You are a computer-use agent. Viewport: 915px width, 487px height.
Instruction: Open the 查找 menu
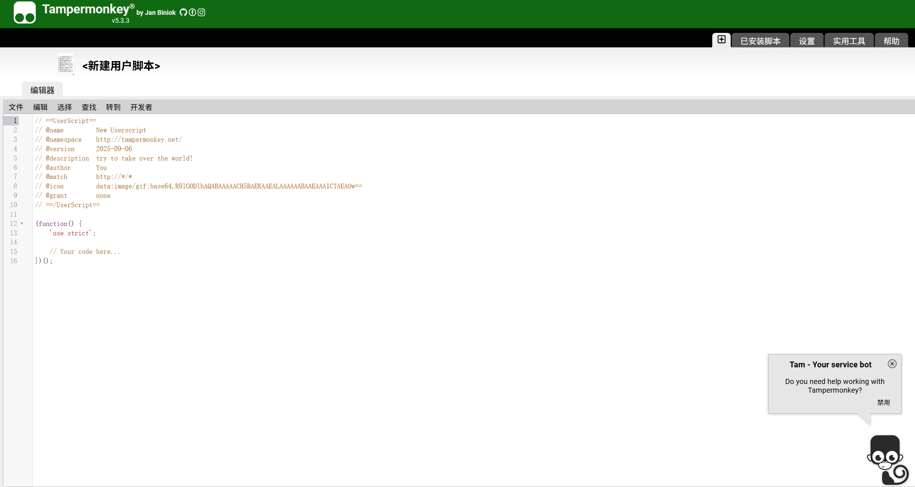click(89, 107)
